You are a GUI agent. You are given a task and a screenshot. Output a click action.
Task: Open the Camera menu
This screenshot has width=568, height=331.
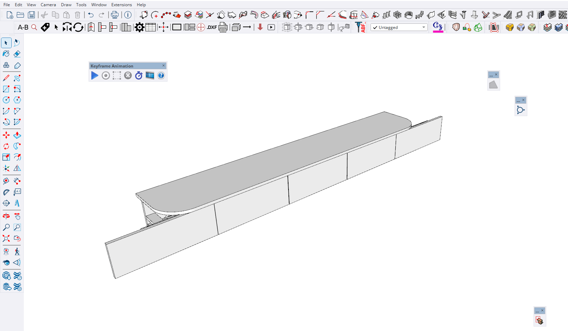coord(48,5)
